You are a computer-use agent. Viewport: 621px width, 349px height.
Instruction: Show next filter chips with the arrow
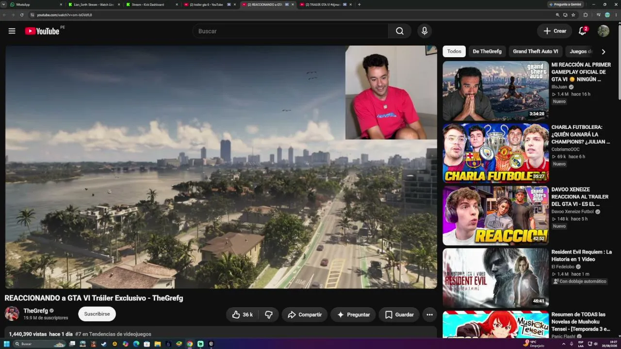604,51
